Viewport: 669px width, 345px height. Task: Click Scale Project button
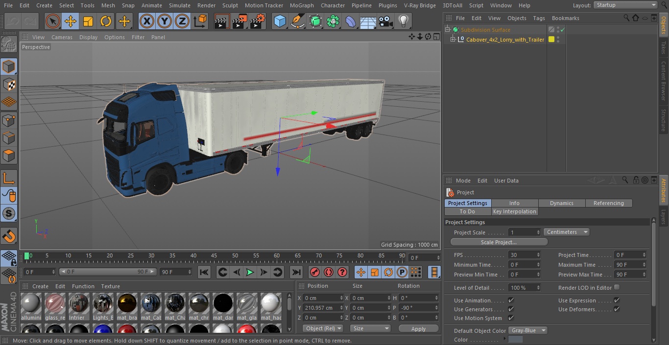coord(499,242)
